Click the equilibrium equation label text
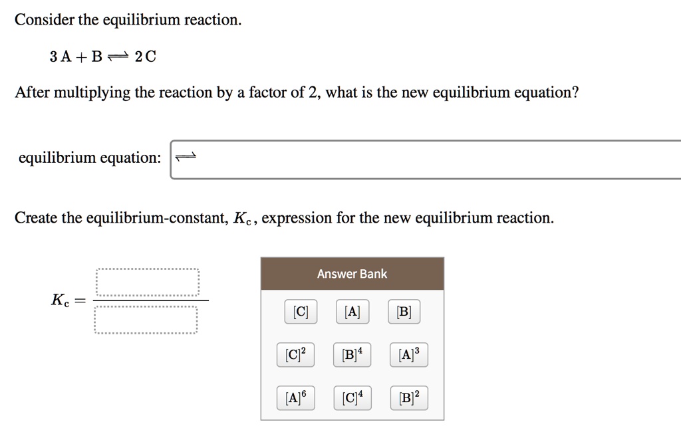The height and width of the screenshot is (444, 681). [90, 158]
